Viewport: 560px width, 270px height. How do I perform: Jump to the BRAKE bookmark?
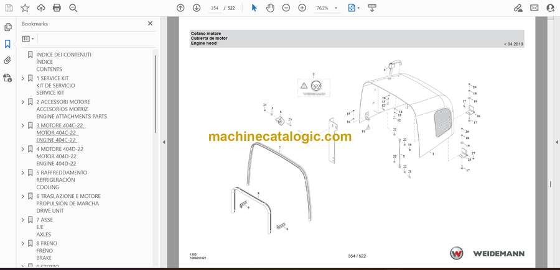tap(44, 258)
